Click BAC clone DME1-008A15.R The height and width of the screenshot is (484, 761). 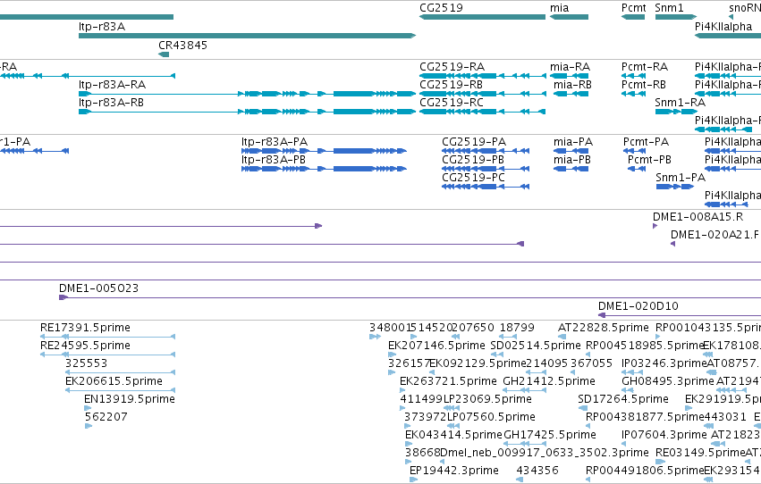coord(655,226)
